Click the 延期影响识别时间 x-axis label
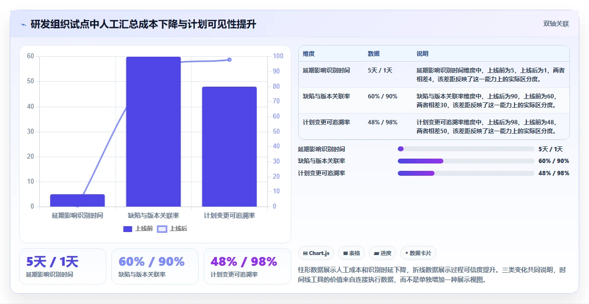 pyautogui.click(x=77, y=215)
